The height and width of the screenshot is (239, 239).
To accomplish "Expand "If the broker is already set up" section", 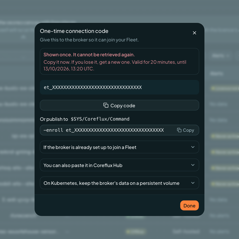I will (x=119, y=147).
